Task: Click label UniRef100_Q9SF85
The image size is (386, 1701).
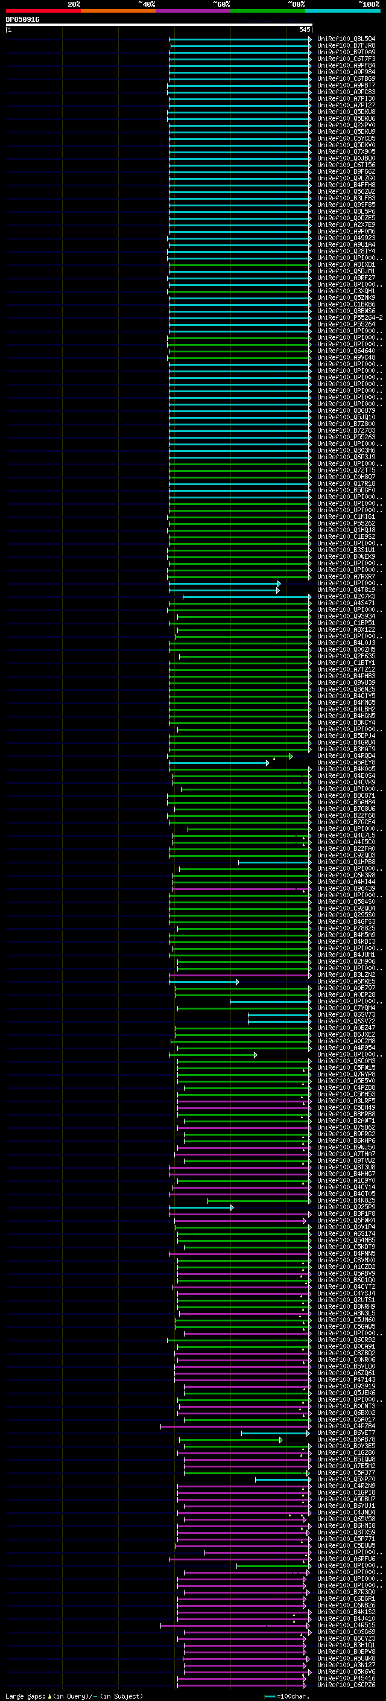Action: [x=346, y=205]
